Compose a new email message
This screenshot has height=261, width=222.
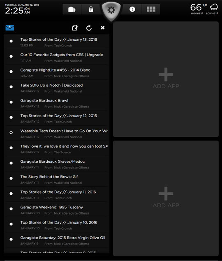[75, 28]
